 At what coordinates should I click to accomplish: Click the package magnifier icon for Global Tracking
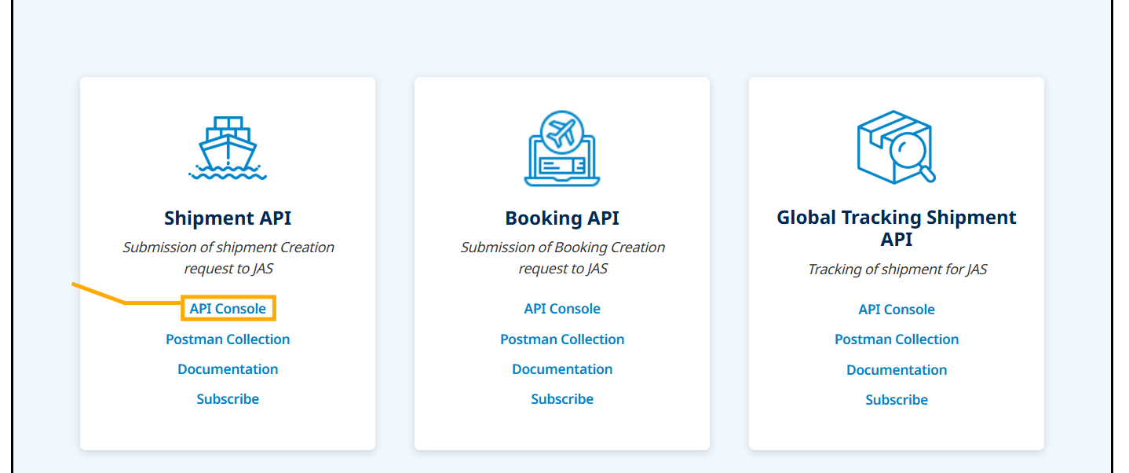pos(896,147)
